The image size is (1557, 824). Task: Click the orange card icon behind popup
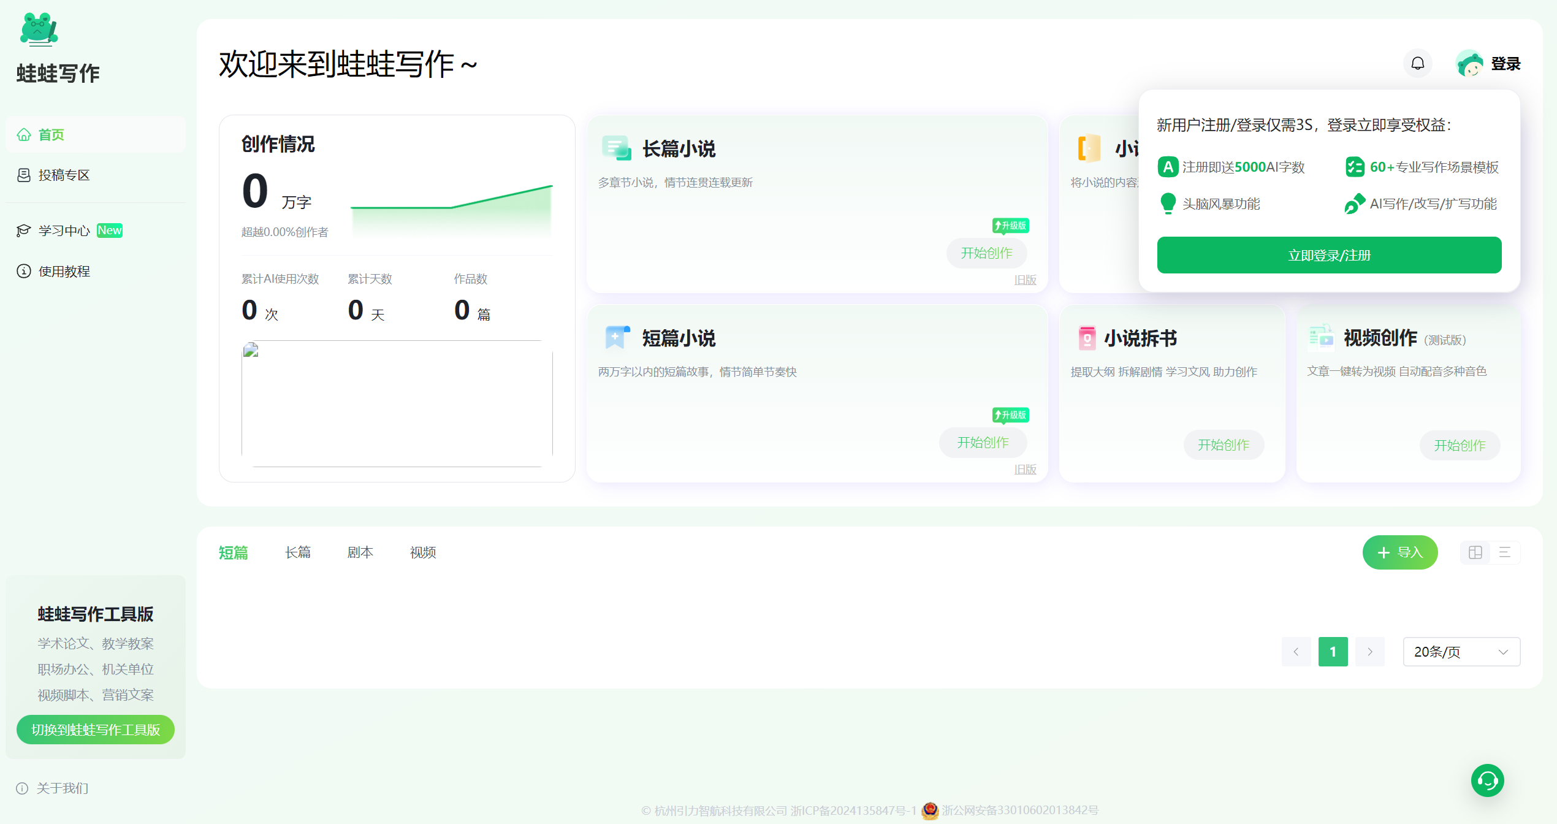(1089, 148)
